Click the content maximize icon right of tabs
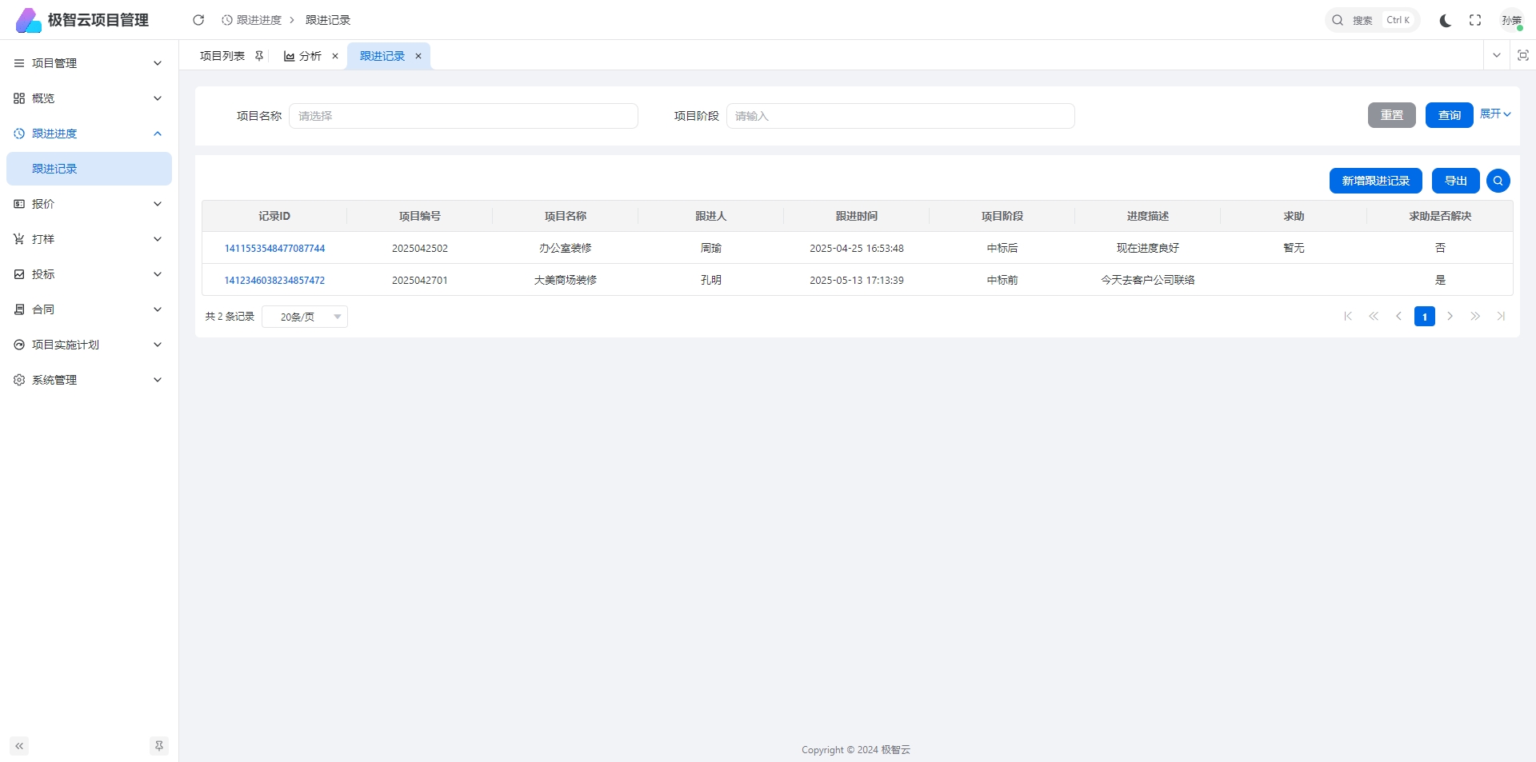The height and width of the screenshot is (762, 1536). click(1522, 55)
